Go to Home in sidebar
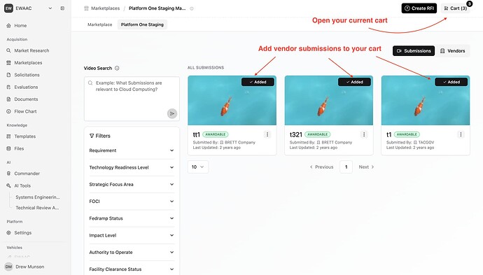The image size is (483, 275). pyautogui.click(x=20, y=26)
